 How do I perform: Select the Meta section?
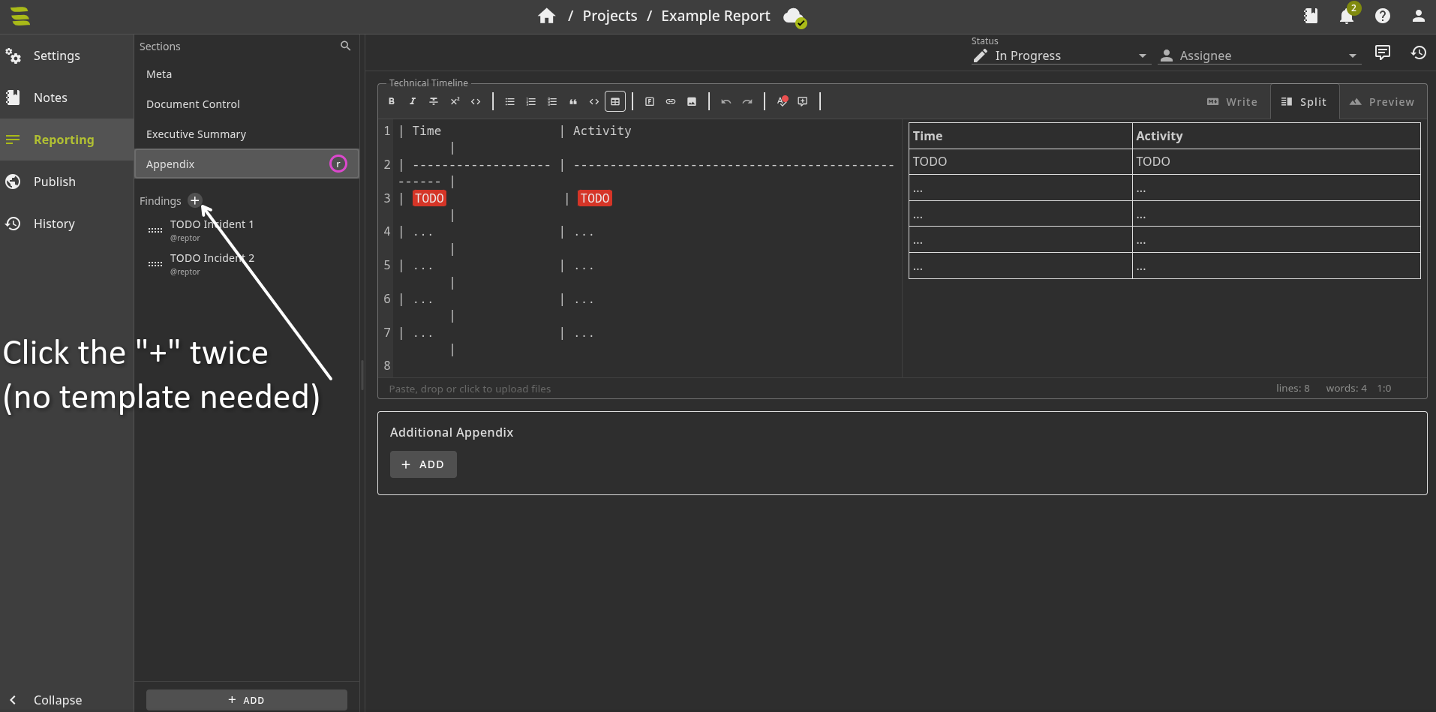point(247,74)
